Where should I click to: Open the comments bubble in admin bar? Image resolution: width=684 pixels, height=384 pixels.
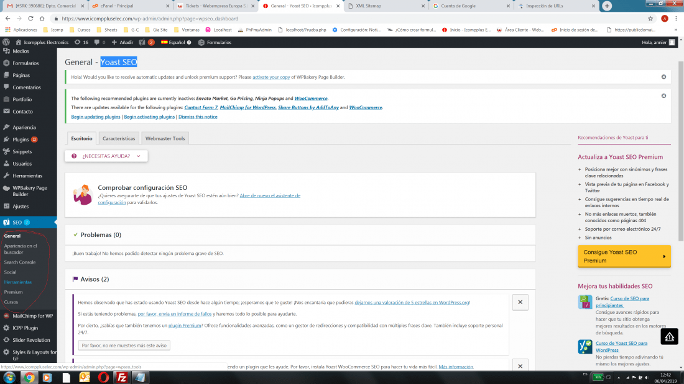[x=99, y=42]
